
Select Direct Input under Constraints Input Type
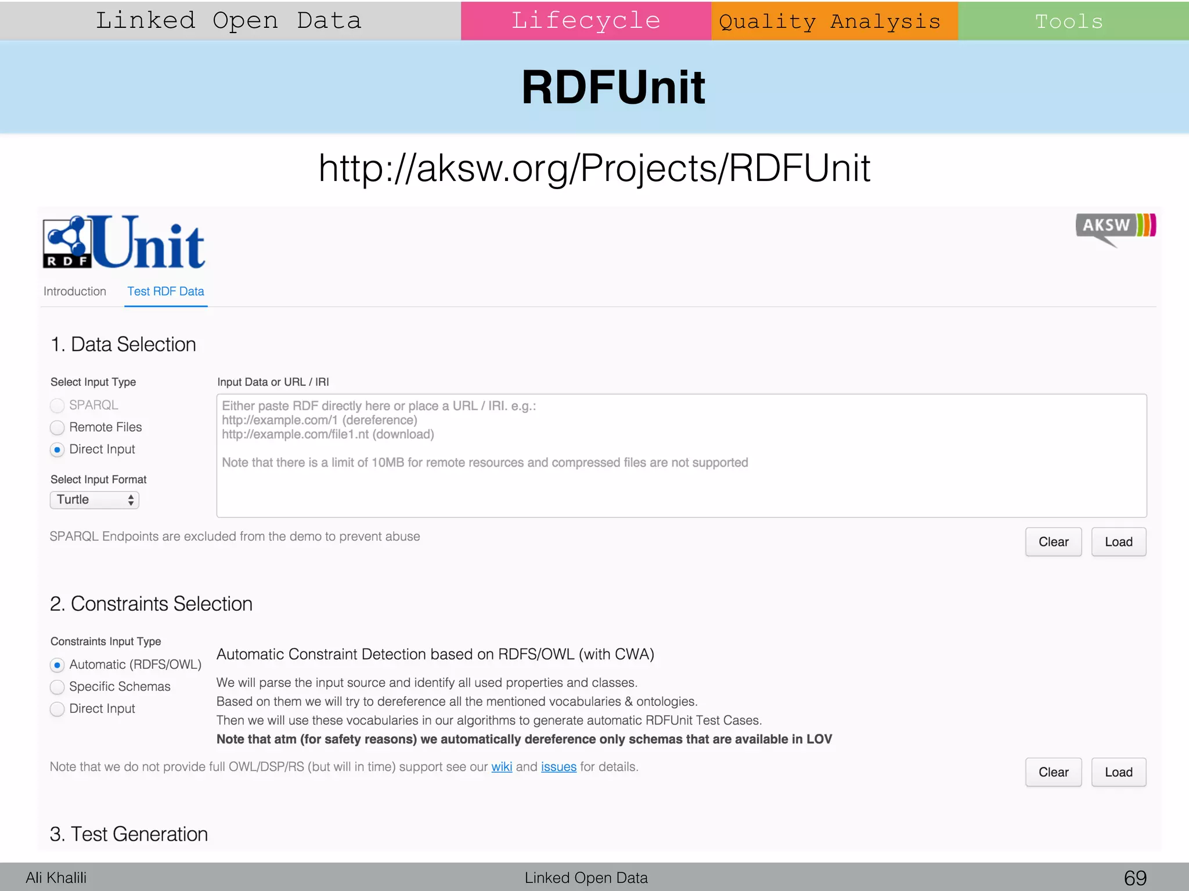(57, 709)
